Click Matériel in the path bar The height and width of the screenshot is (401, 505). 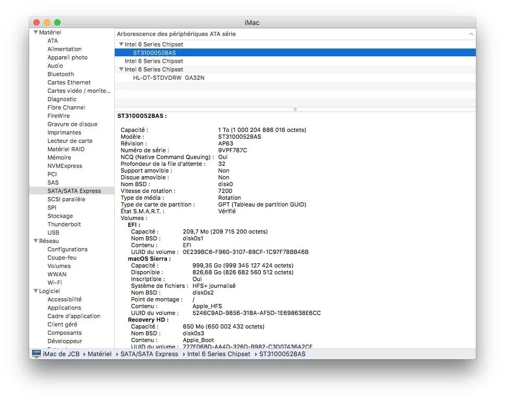pos(100,354)
